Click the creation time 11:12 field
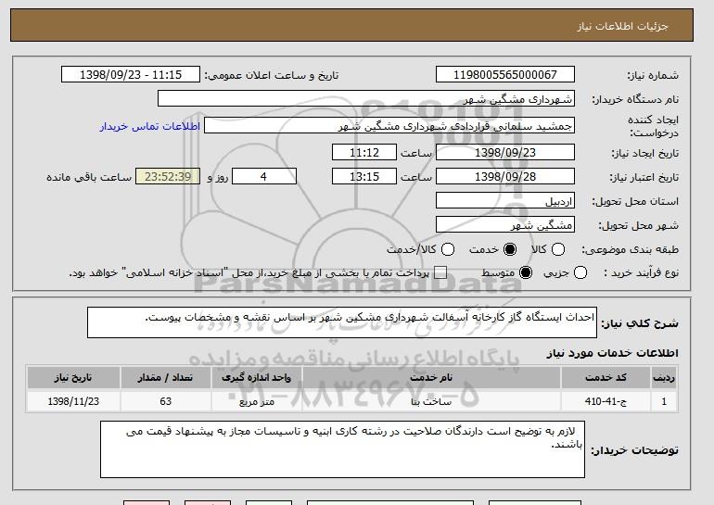The height and width of the screenshot is (505, 714). 364,152
